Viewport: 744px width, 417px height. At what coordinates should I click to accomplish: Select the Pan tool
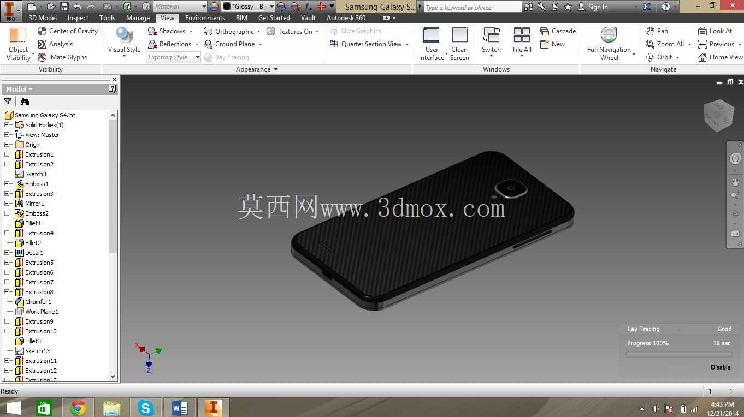(657, 31)
